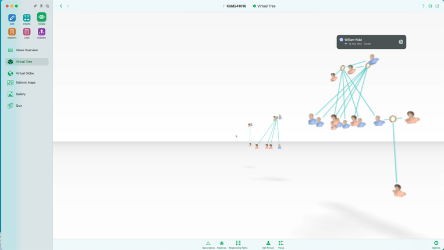Image resolution: width=444 pixels, height=250 pixels.
Task: Open the Options panel
Action: click(x=436, y=245)
